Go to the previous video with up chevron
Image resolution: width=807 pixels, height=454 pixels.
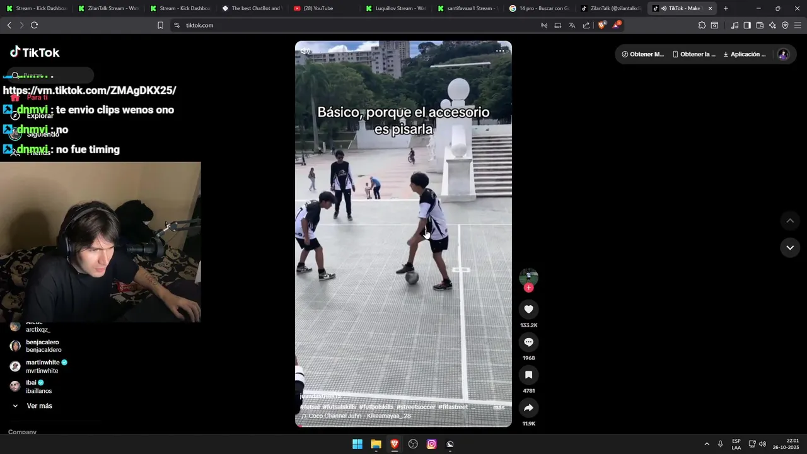[x=790, y=221]
